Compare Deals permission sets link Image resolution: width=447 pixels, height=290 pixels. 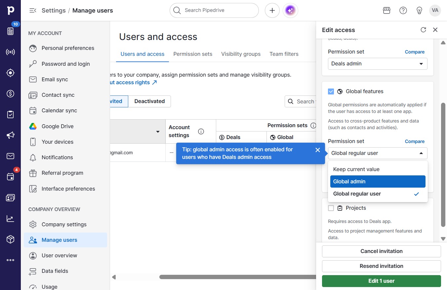(415, 52)
